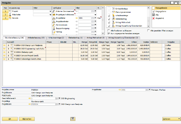Enable 'Alle Positionen aufklappen' checkbox

pyautogui.click(x=109, y=30)
